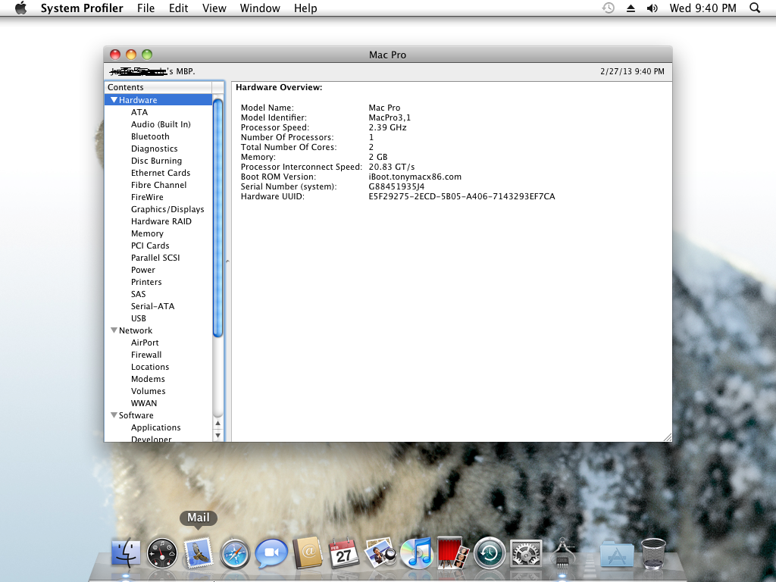Open Address Book in the Dock

click(x=308, y=552)
